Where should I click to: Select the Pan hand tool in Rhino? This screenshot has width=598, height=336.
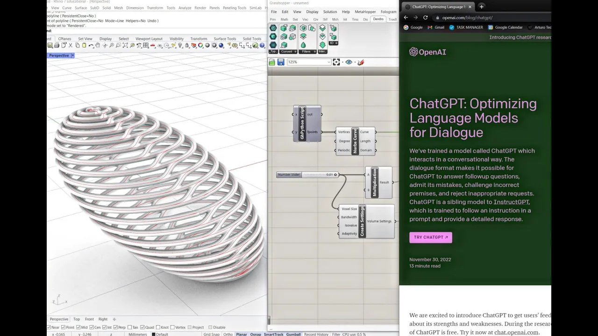[x=97, y=45]
